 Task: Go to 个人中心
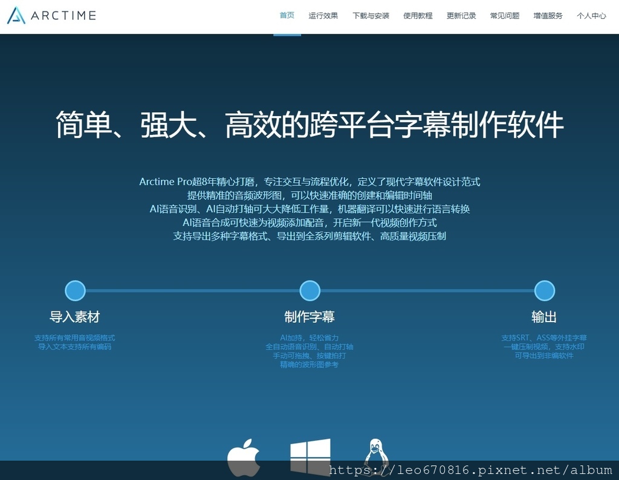(591, 15)
